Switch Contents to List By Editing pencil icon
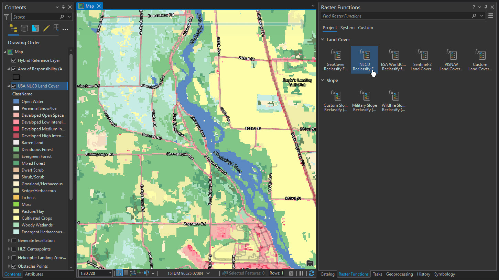 click(x=46, y=28)
